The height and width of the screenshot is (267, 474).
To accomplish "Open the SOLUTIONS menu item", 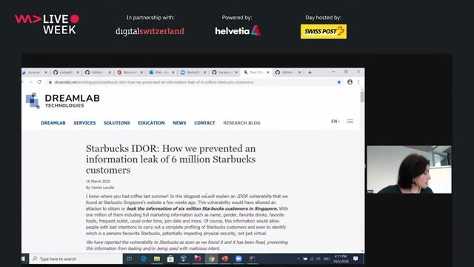I will tap(117, 123).
